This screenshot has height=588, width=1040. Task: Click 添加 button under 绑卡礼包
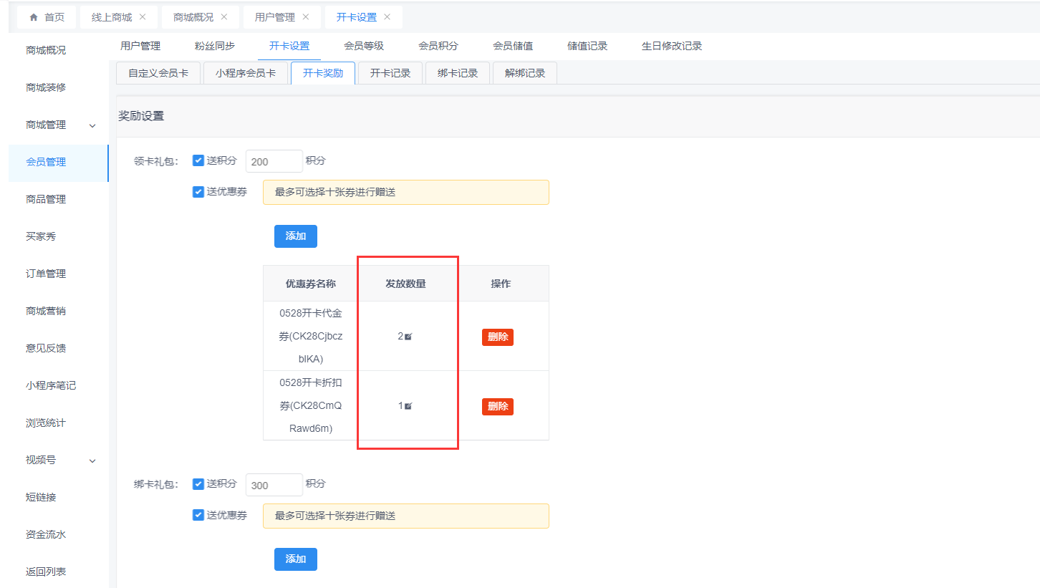tap(295, 559)
